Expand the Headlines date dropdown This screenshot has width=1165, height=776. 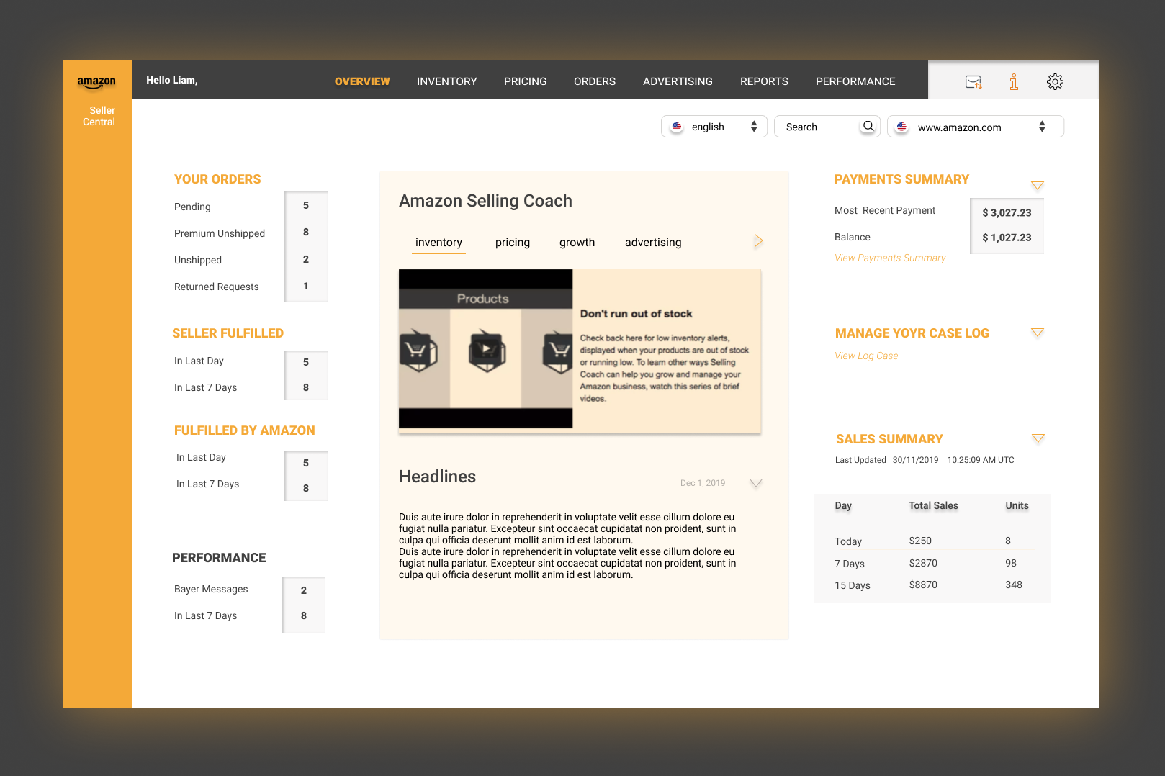(x=756, y=483)
